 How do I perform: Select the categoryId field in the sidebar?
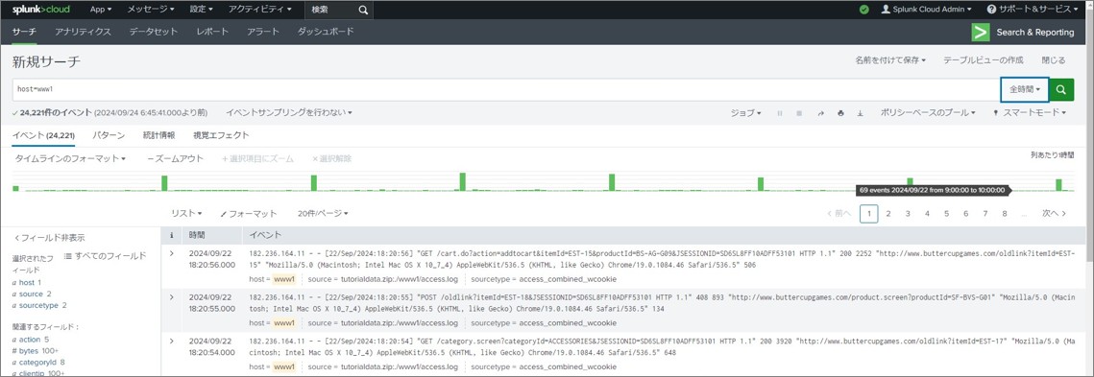[x=38, y=363]
